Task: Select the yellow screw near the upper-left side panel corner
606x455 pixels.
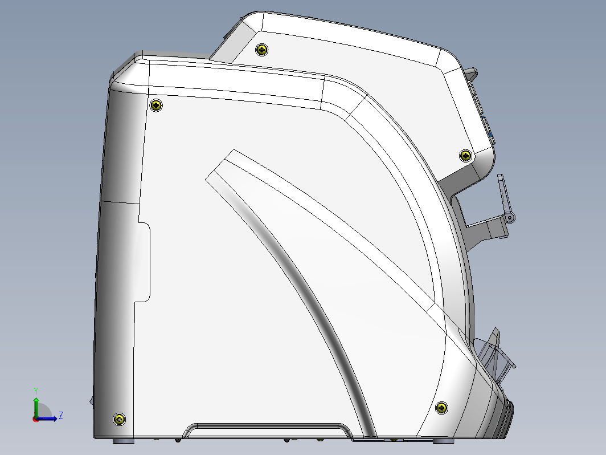Action: [x=156, y=105]
